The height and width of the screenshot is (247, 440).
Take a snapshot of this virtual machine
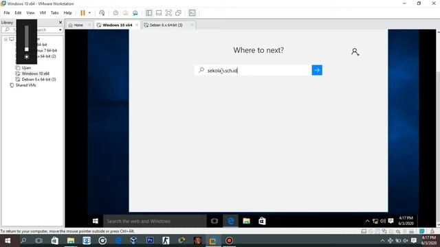(x=115, y=13)
